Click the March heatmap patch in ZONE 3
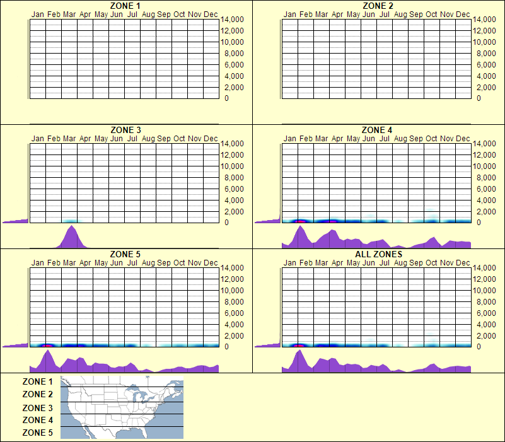Image resolution: width=505 pixels, height=442 pixels. 71,221
